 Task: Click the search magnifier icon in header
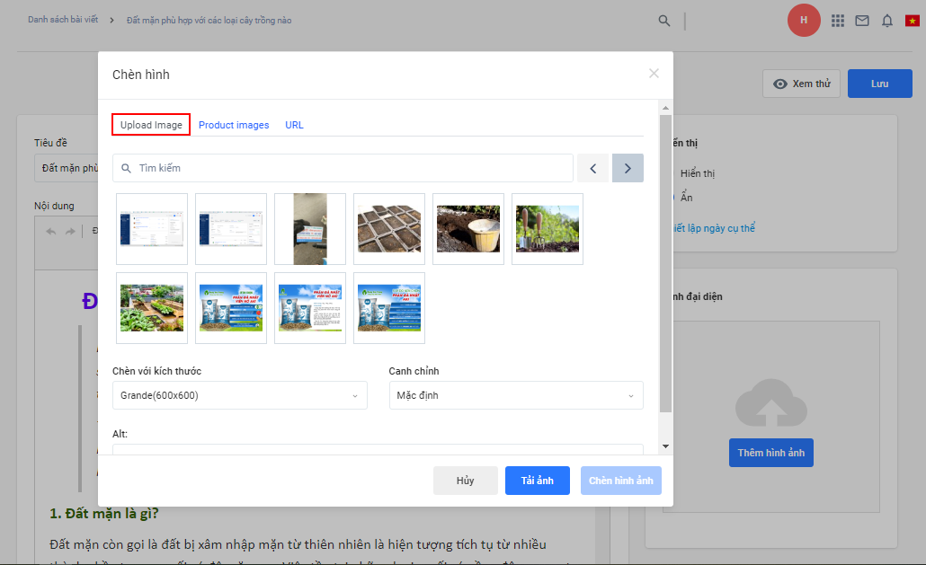click(664, 21)
